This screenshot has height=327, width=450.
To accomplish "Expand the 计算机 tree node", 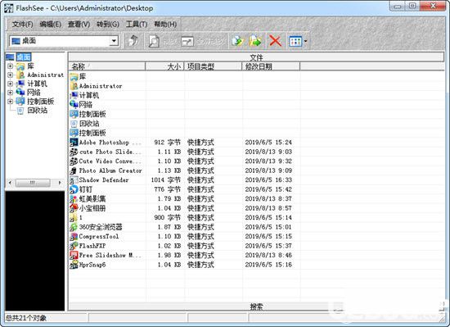I will coord(11,84).
